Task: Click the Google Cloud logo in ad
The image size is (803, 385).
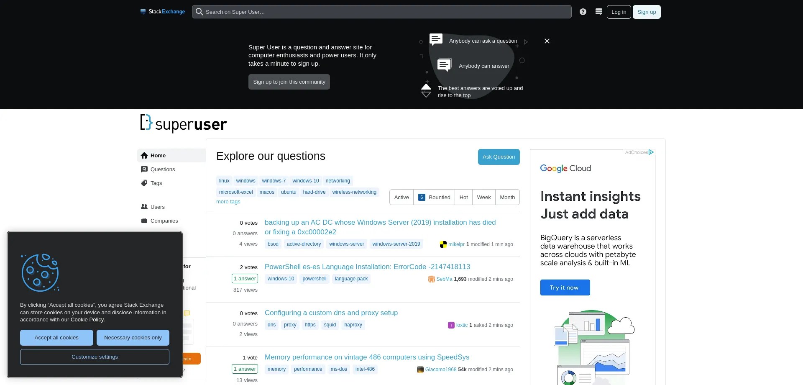Action: (565, 168)
